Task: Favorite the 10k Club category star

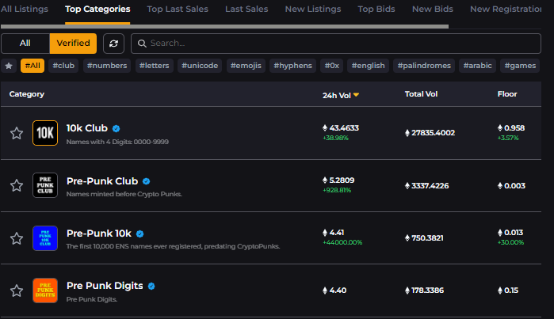Action: [x=17, y=133]
